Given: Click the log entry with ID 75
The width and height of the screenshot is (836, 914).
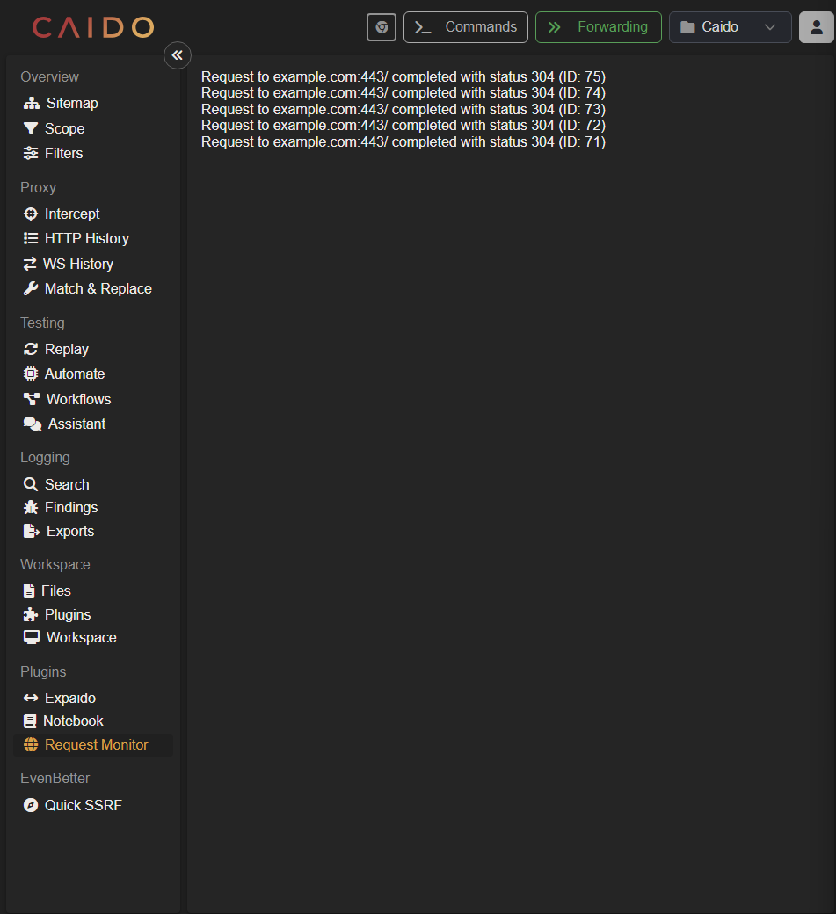Looking at the screenshot, I should pyautogui.click(x=403, y=76).
